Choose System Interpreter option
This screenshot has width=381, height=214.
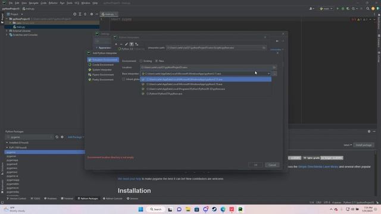pyautogui.click(x=100, y=70)
